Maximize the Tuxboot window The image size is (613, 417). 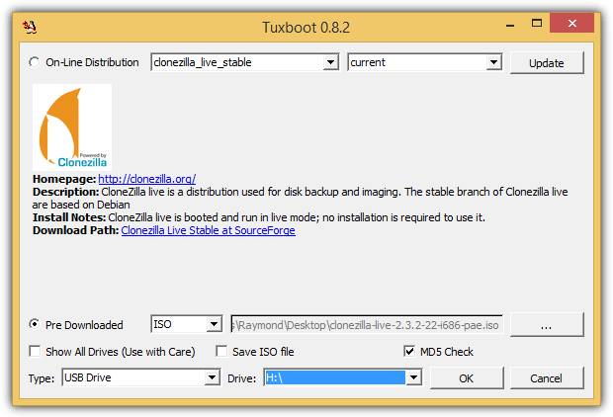tap(537, 24)
